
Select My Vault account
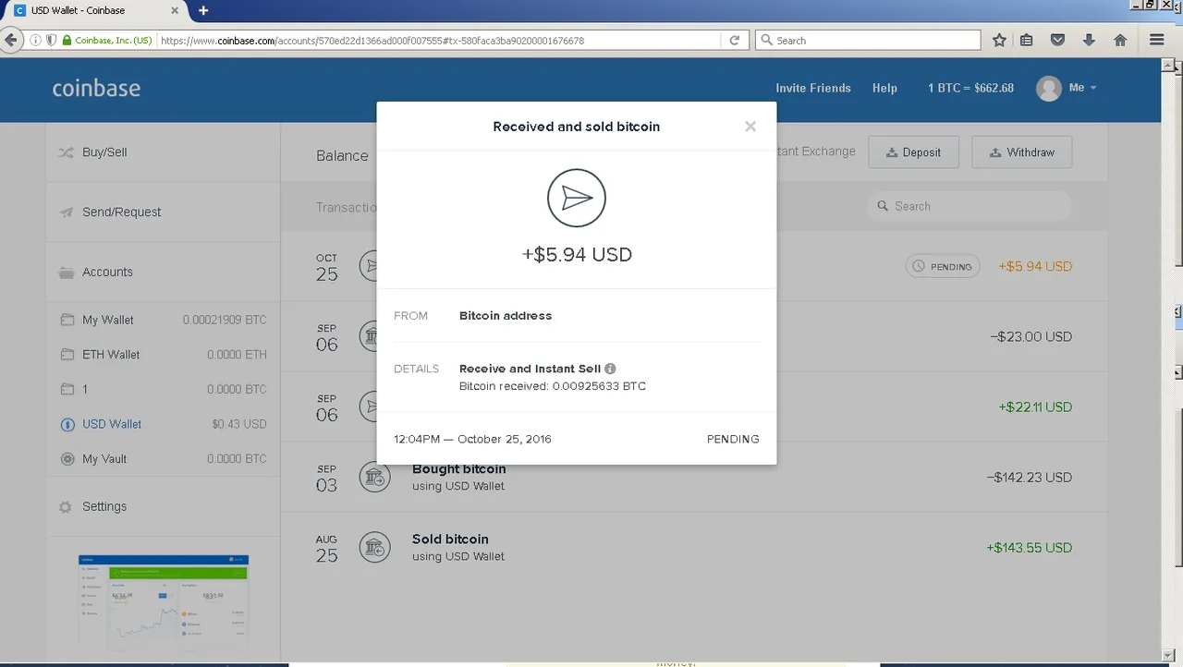click(x=163, y=459)
